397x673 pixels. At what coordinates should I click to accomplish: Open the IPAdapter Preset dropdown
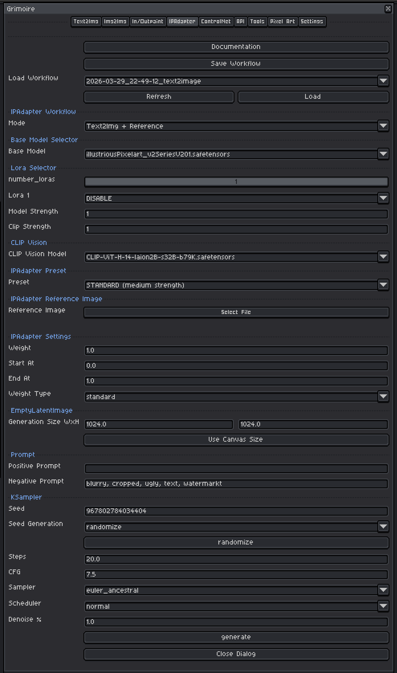point(236,285)
